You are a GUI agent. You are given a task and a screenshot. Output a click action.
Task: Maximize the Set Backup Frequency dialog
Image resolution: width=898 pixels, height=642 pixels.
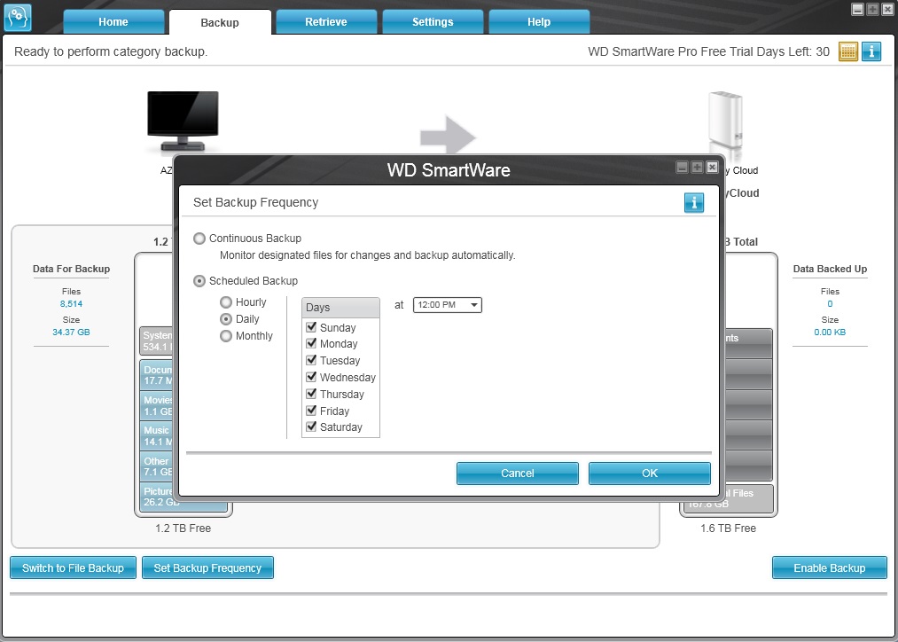pos(697,168)
